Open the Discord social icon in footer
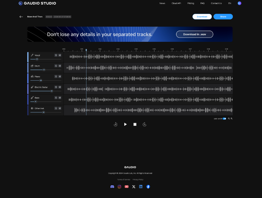This screenshot has height=198, width=262. coord(112,187)
